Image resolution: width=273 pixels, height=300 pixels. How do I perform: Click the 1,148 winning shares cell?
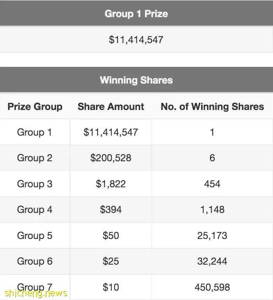pos(212,210)
